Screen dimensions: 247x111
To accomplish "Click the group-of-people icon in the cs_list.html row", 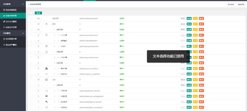I will tap(46, 68).
